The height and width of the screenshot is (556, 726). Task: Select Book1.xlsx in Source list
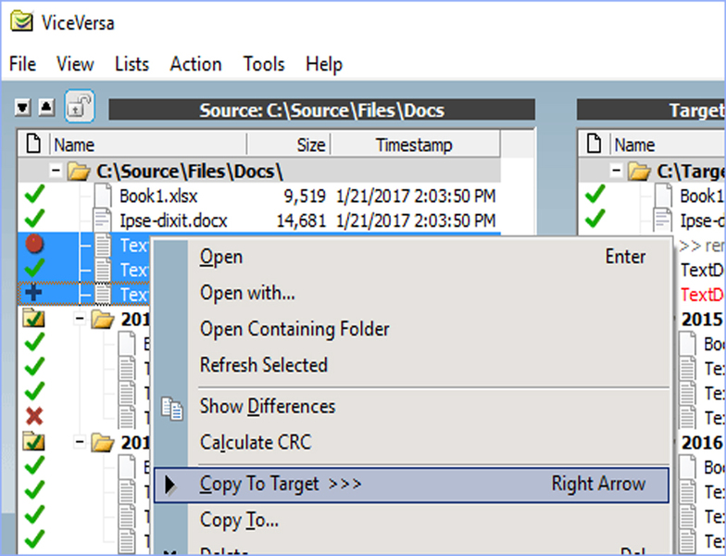pyautogui.click(x=158, y=196)
